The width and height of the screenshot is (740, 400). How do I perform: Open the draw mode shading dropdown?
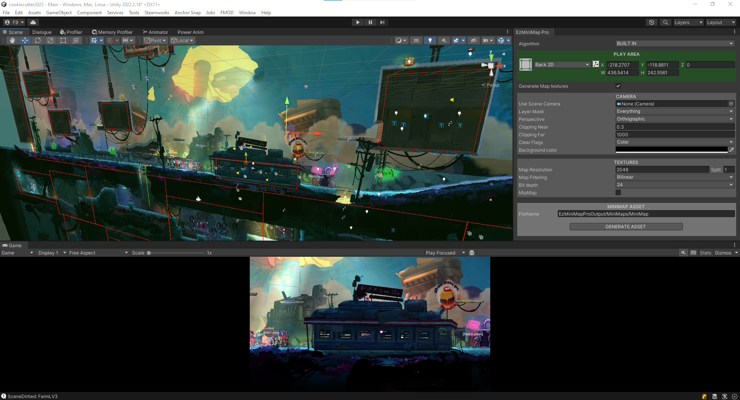(401, 40)
